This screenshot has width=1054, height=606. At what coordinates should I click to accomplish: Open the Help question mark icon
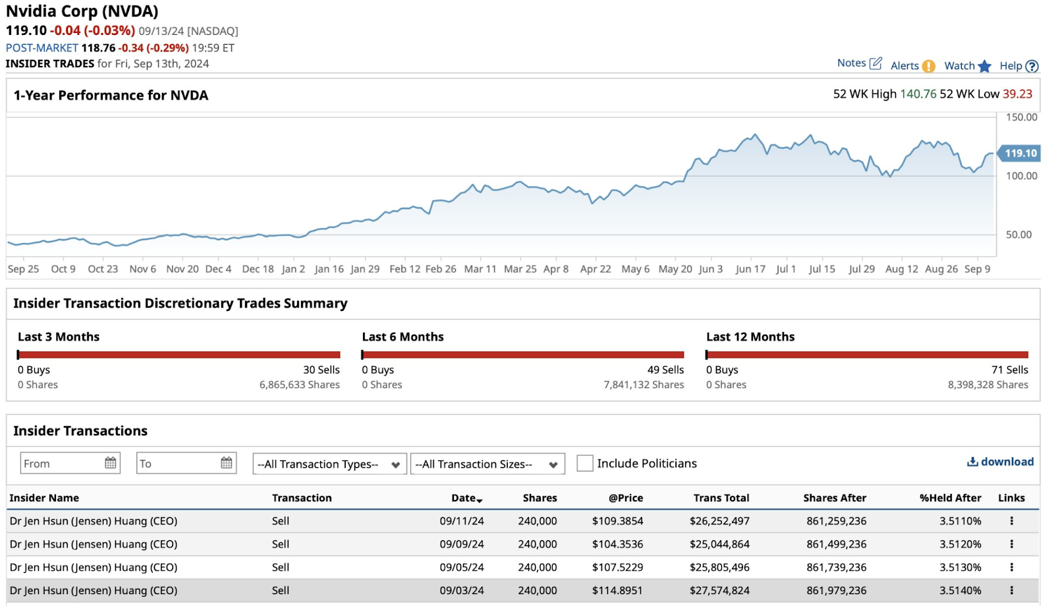click(x=1032, y=66)
